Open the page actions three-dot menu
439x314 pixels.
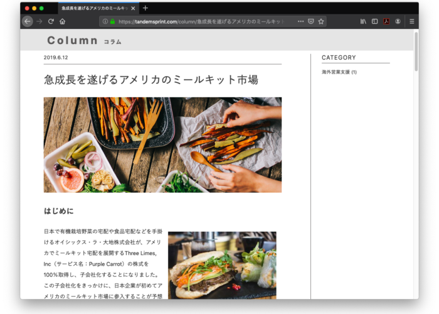(x=300, y=21)
